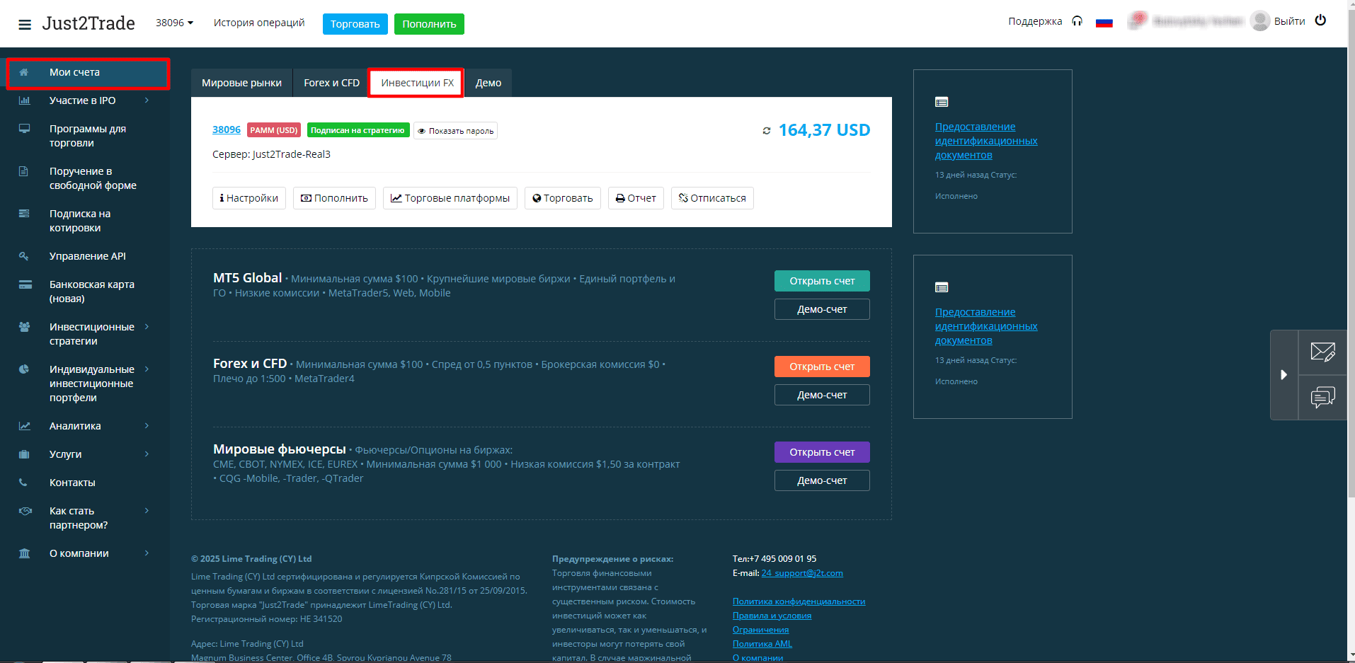Expand Как стать партнером chevron
This screenshot has height=663, width=1355.
[147, 511]
